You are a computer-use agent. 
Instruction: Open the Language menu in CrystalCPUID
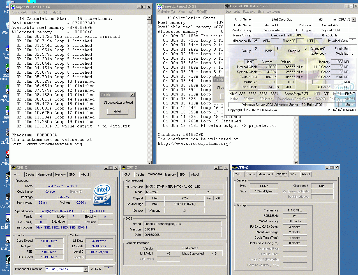click(x=274, y=11)
